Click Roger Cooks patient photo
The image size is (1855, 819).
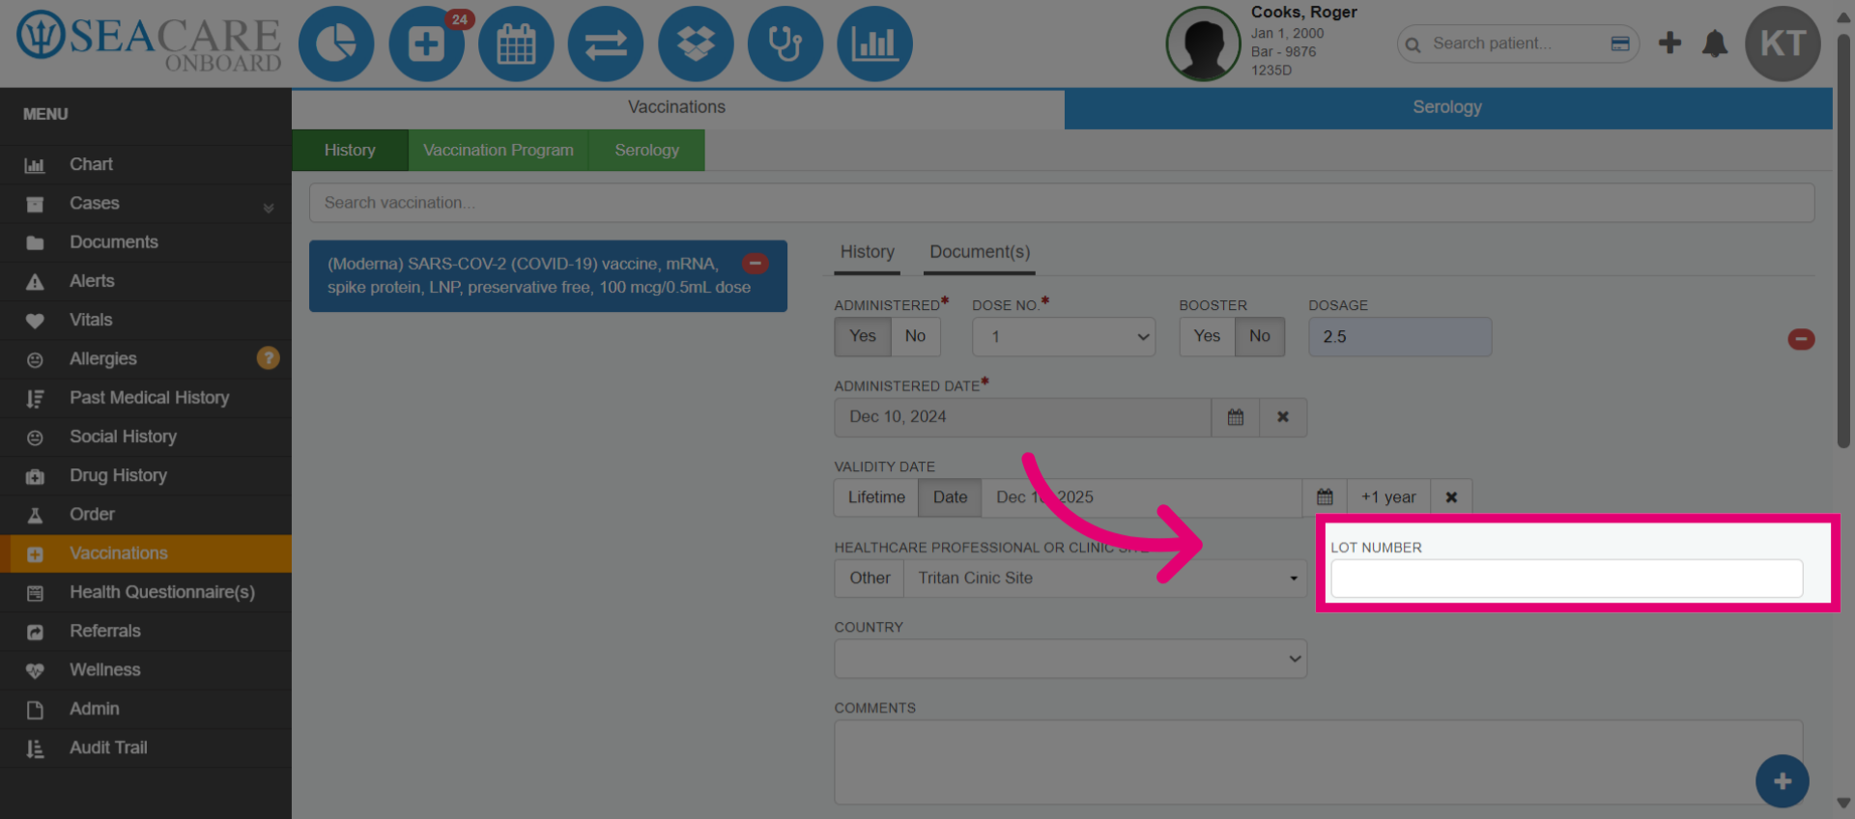(x=1204, y=43)
